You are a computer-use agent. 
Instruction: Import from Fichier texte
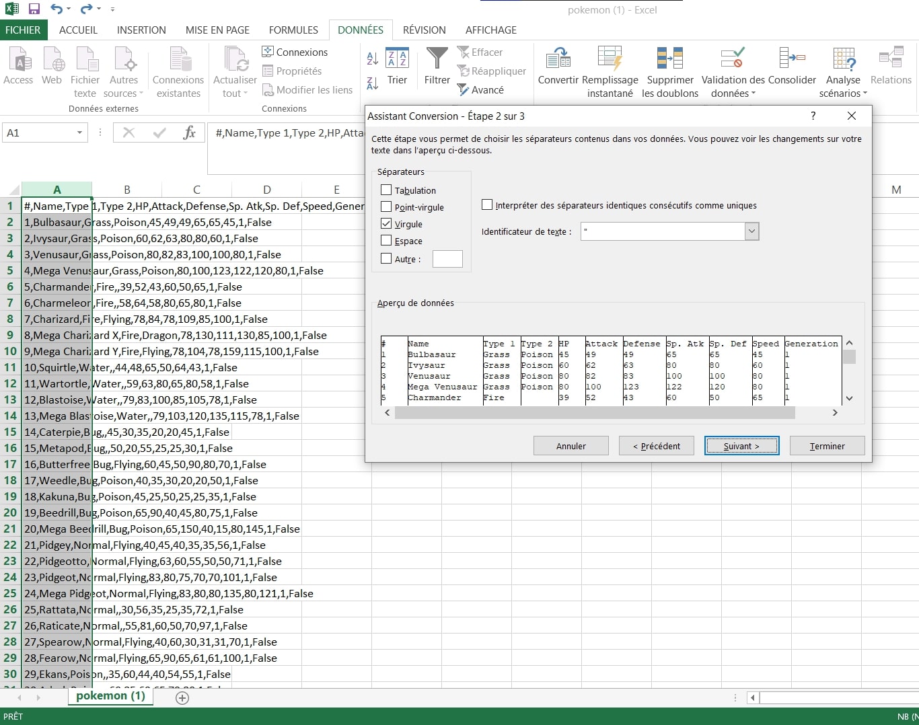[x=85, y=73]
